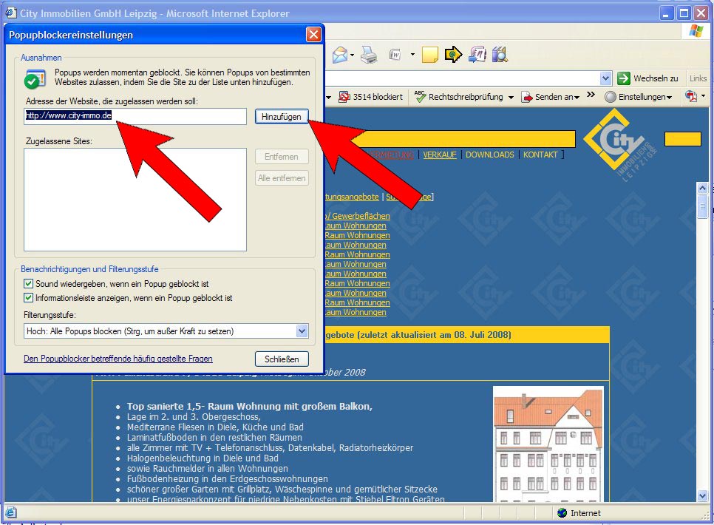Click the City Immobilien Leipzig logo
The height and width of the screenshot is (525, 714).
[x=620, y=144]
